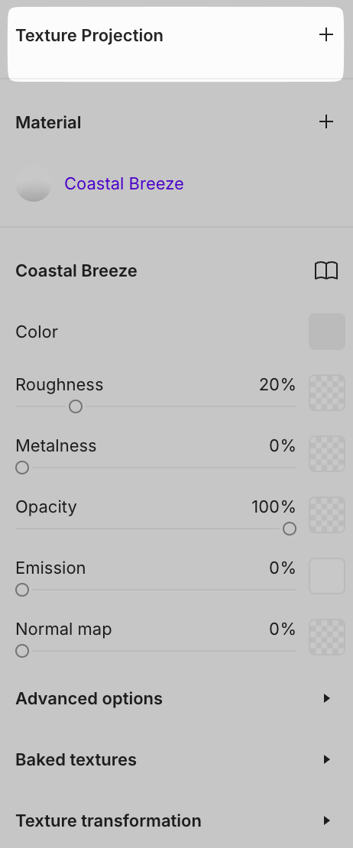Screen dimensions: 353x848
Task: Click the Opacity slider handle
Action: click(290, 529)
